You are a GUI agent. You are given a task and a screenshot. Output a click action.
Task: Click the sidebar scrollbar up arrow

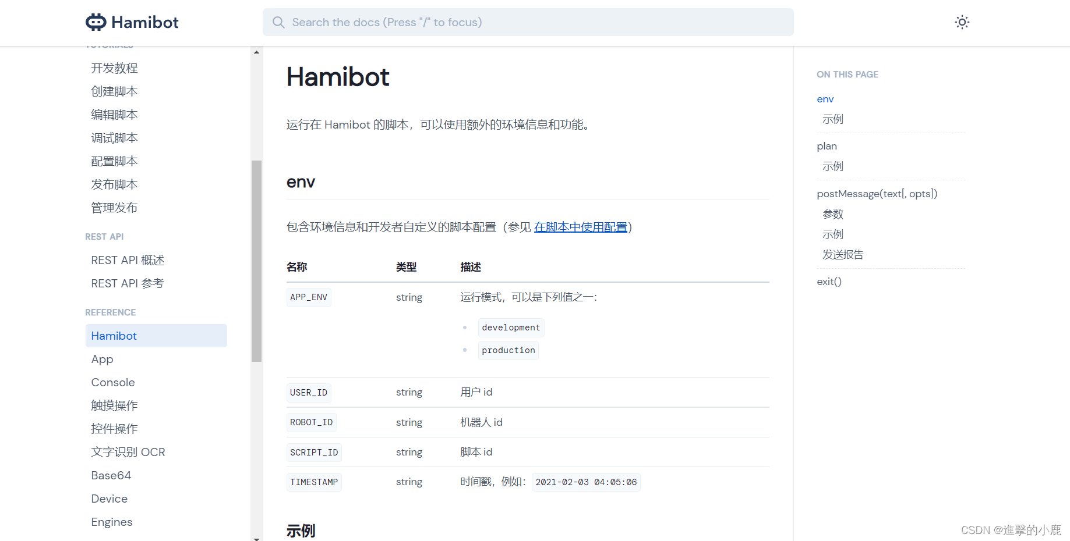pyautogui.click(x=256, y=52)
